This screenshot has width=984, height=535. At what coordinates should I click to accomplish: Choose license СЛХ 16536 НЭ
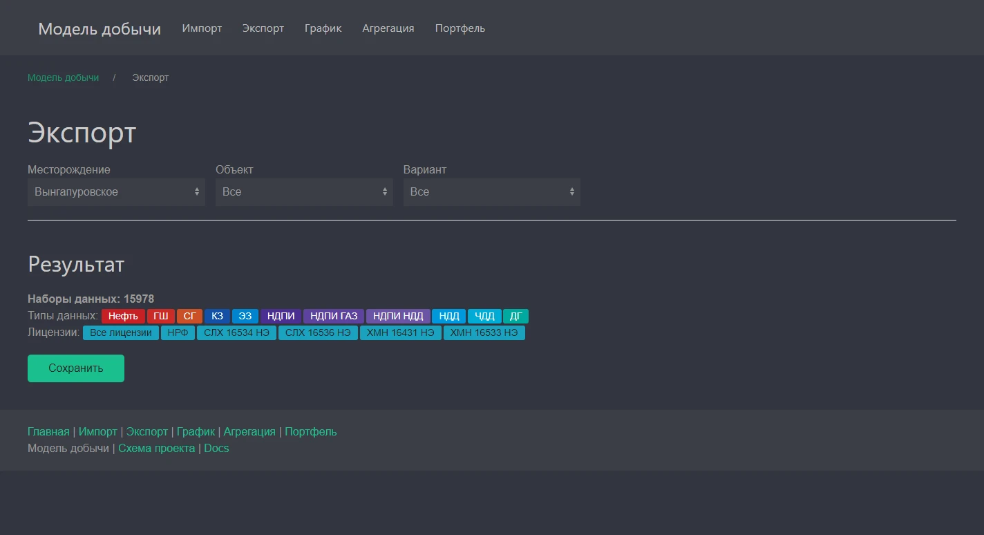coord(318,333)
